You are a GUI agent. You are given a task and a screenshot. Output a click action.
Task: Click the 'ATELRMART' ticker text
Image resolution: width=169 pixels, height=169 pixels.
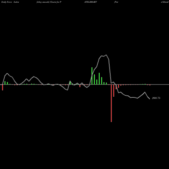pyautogui.click(x=91, y=2)
